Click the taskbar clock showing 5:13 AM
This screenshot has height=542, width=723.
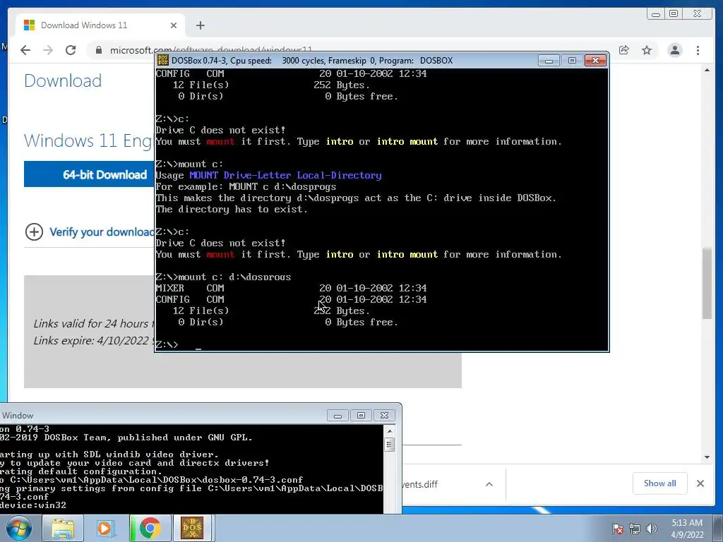click(687, 529)
